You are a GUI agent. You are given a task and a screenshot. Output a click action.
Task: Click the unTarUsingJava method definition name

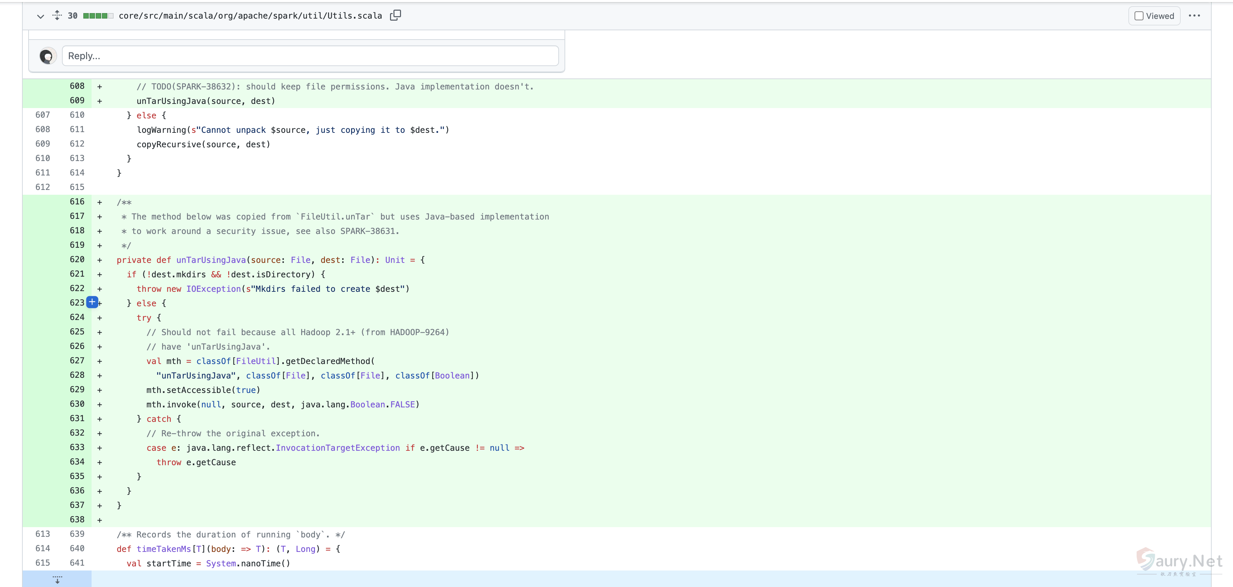tap(211, 260)
